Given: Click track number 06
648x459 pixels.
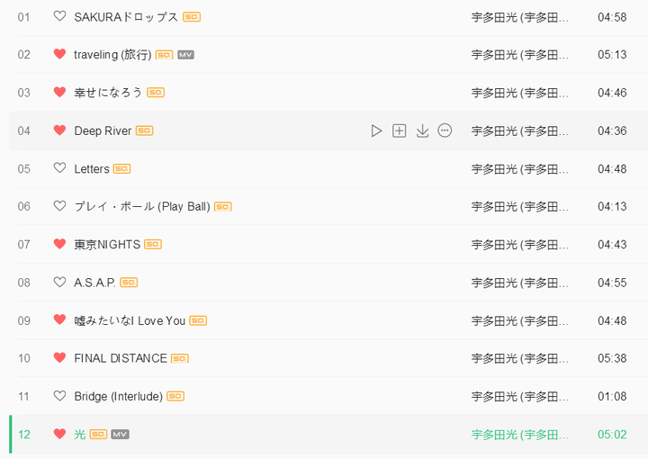Looking at the screenshot, I should click(x=24, y=207).
